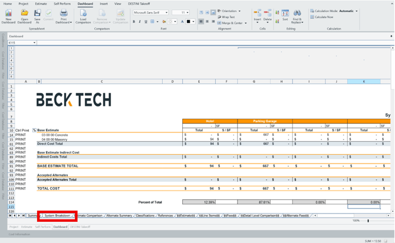Click the New Dashboard icon
The height and width of the screenshot is (243, 395).
pyautogui.click(x=8, y=14)
